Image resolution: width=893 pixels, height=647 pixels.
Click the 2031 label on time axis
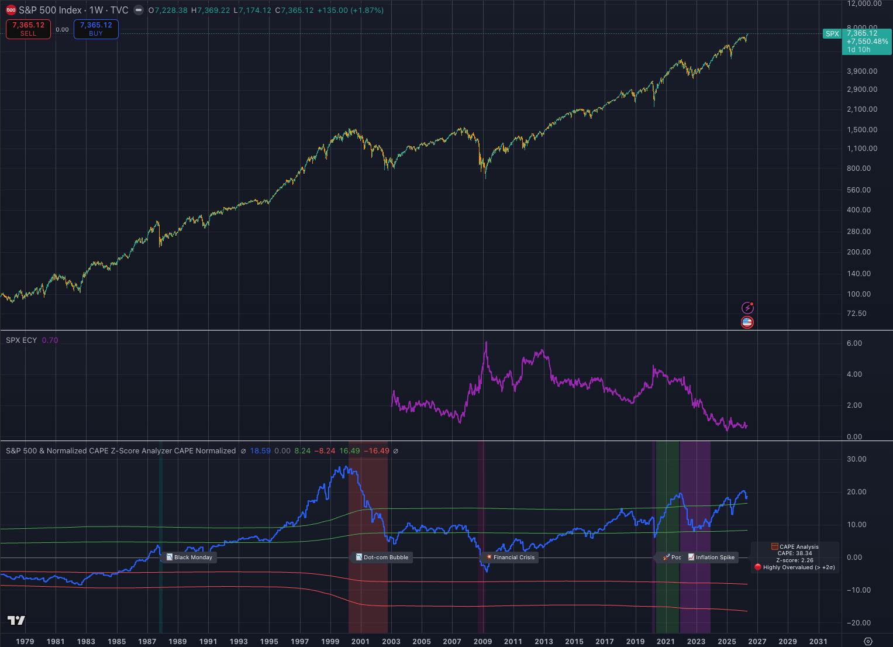tap(818, 641)
